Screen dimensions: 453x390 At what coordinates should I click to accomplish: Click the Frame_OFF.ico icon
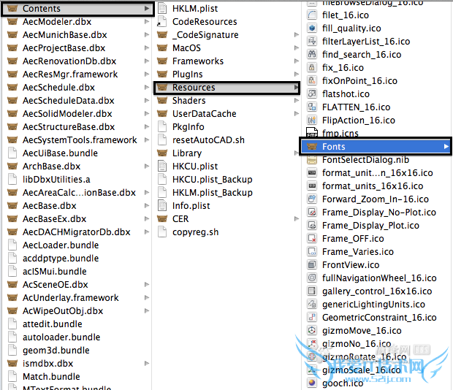(312, 238)
